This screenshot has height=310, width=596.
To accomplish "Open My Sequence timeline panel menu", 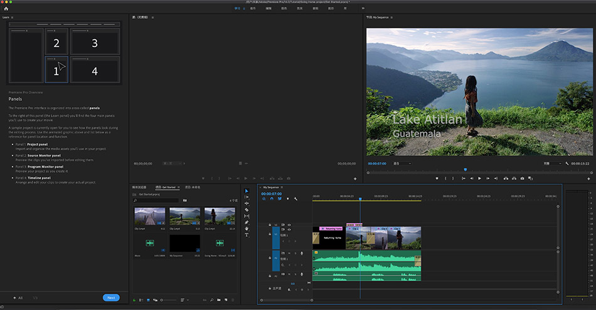I will (x=282, y=187).
